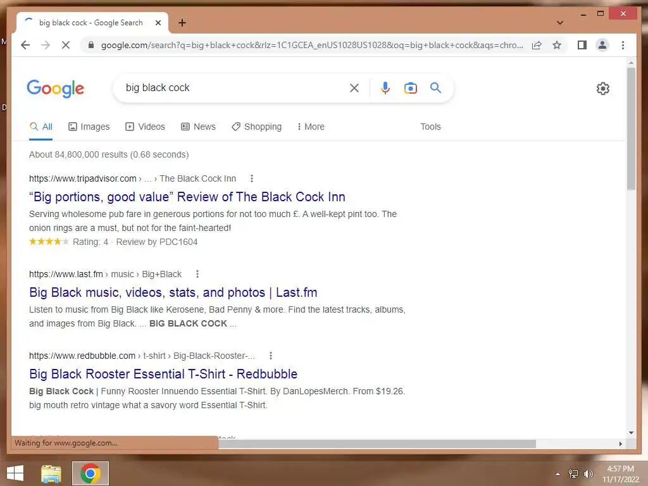Click the magnifier search button
Screen dimensions: 648x486
click(435, 87)
